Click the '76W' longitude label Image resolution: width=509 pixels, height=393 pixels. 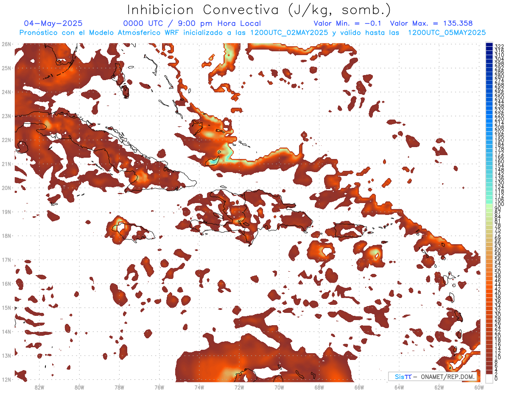coord(159,387)
